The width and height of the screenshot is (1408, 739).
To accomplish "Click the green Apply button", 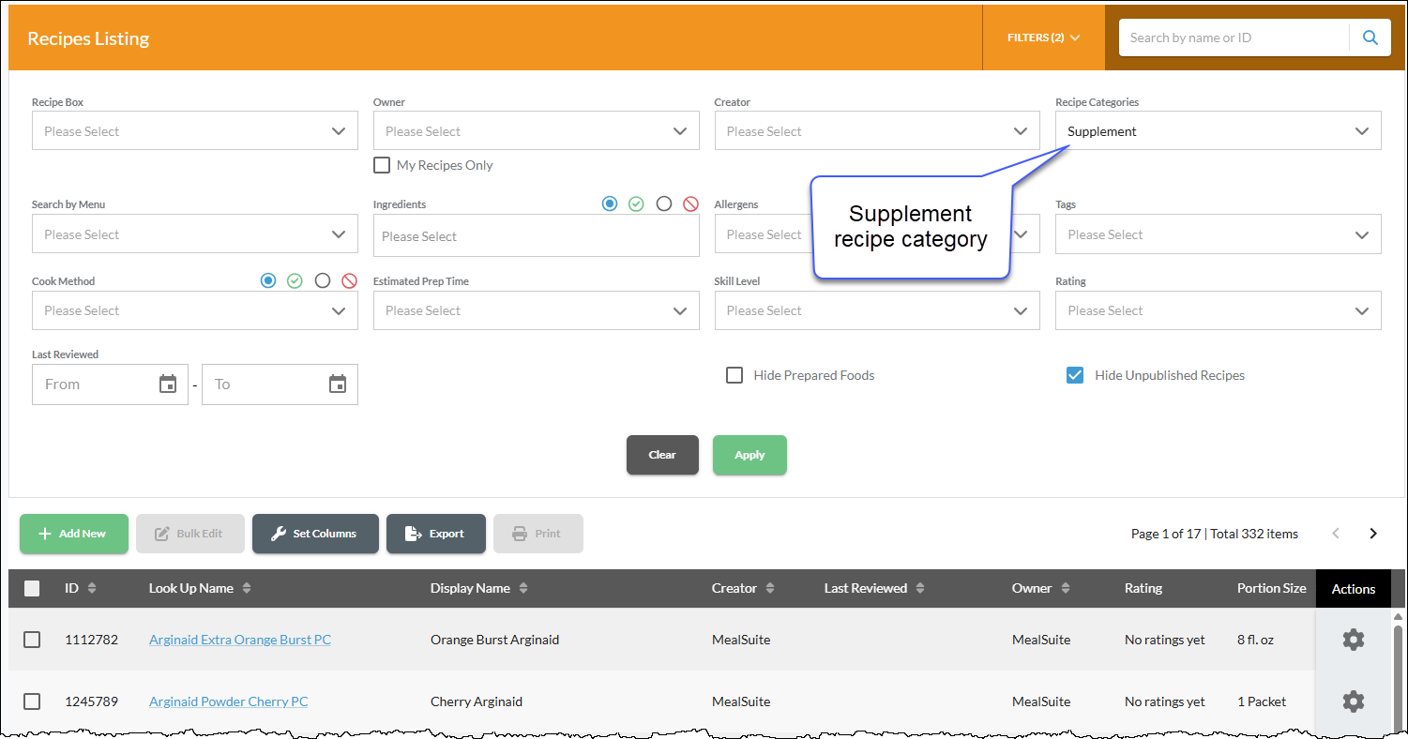I will tap(749, 455).
